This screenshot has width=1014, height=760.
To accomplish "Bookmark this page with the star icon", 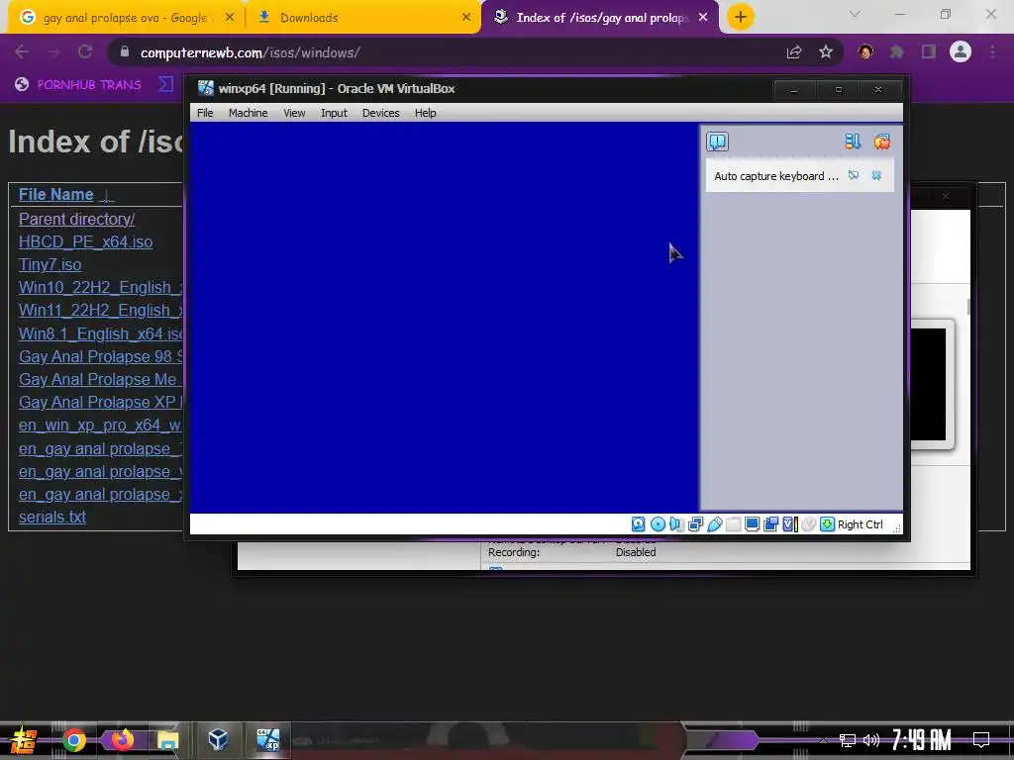I will coord(826,52).
